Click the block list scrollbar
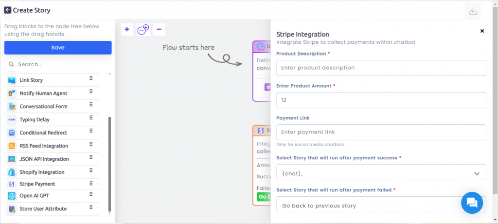The image size is (498, 224). tap(110, 164)
